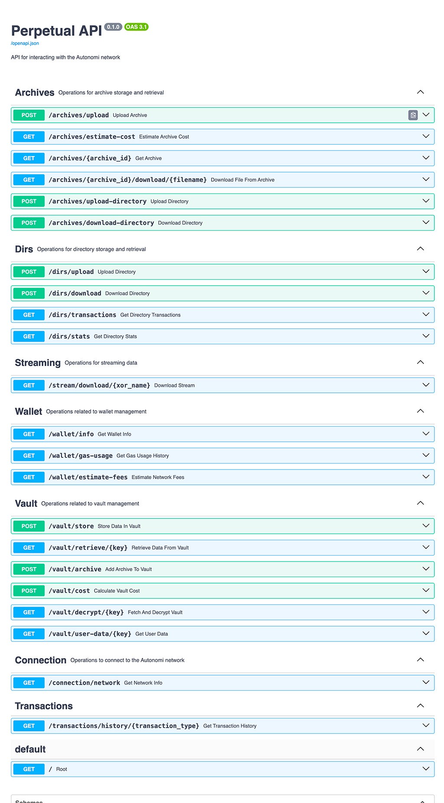Expand /dirs/stats row chevron
This screenshot has width=444, height=803.
pos(426,336)
